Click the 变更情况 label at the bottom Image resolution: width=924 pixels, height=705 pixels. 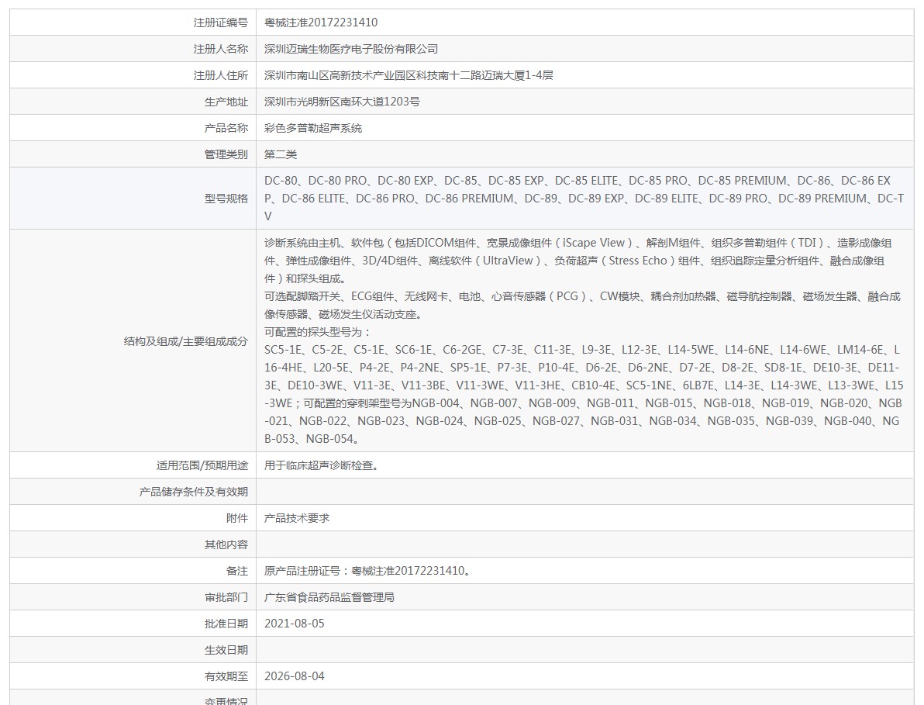(226, 701)
